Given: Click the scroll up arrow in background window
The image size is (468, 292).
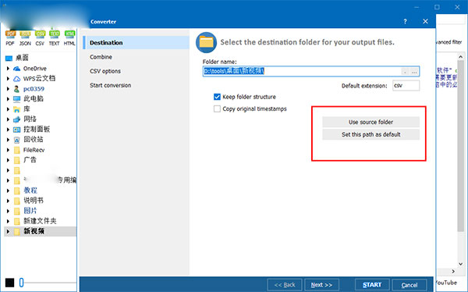Looking at the screenshot, I should pyautogui.click(x=460, y=56).
